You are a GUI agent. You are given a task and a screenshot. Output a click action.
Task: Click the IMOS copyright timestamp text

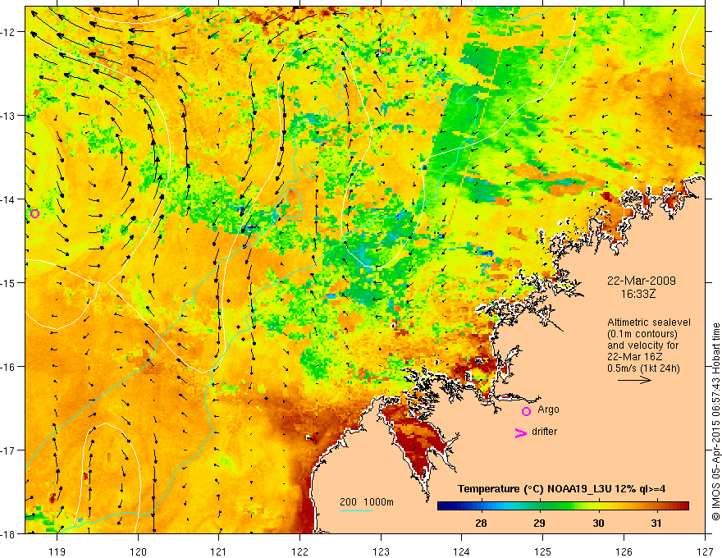715,422
